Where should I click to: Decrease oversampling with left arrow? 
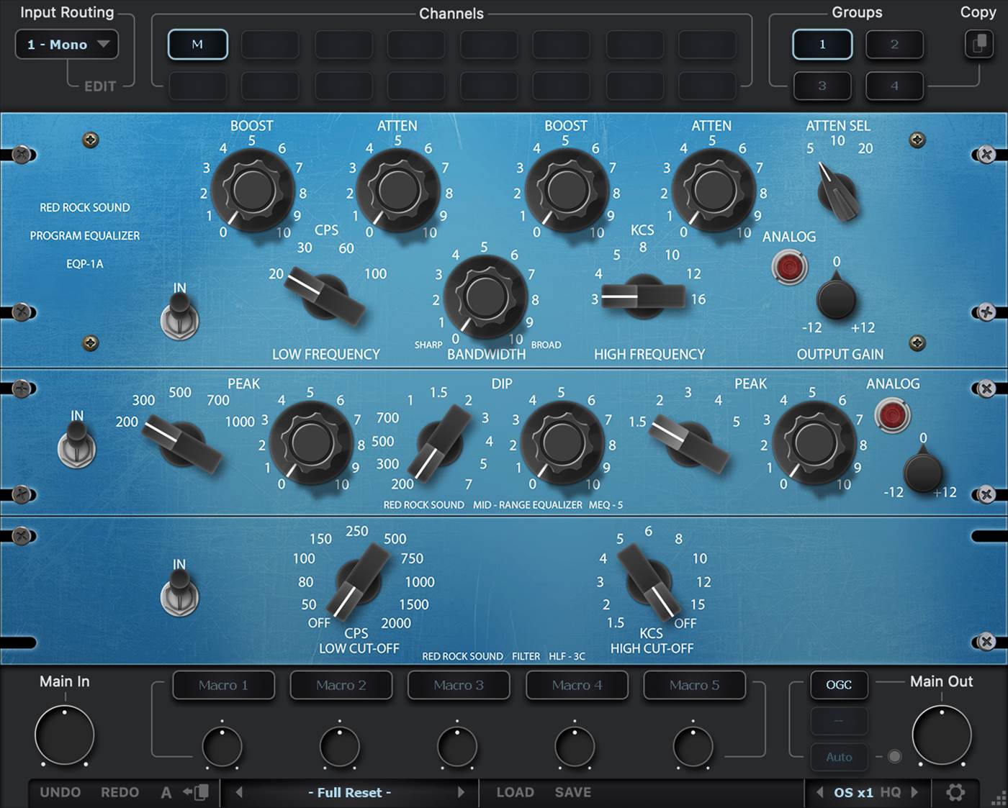(819, 792)
